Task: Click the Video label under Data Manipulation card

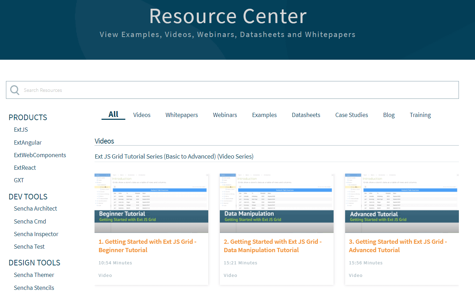Action: pos(230,275)
